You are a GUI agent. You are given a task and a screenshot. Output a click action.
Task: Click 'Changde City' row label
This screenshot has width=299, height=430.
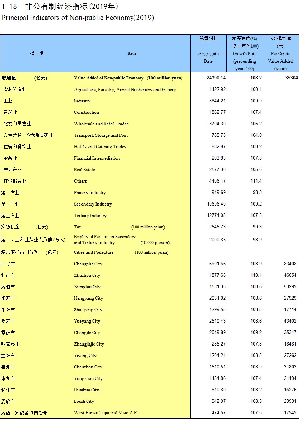click(87, 333)
